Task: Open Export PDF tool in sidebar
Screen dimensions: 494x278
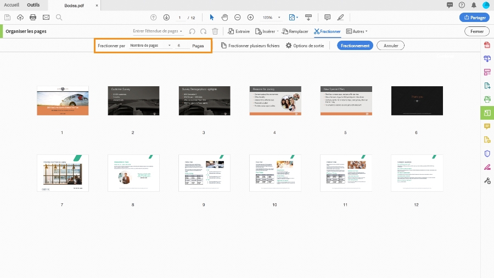Action: click(x=487, y=85)
